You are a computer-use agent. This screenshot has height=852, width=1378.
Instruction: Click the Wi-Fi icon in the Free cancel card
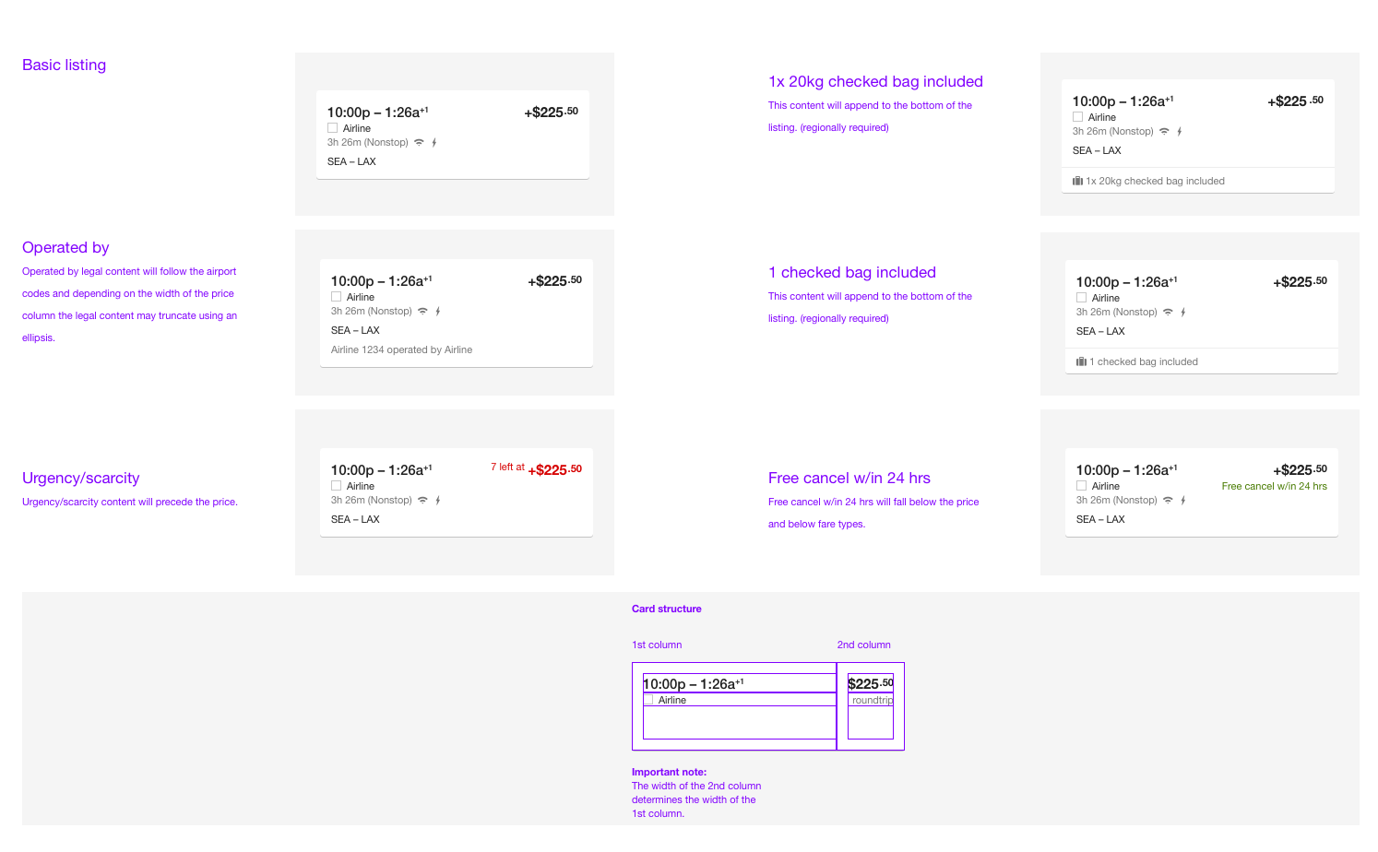[x=1168, y=500]
